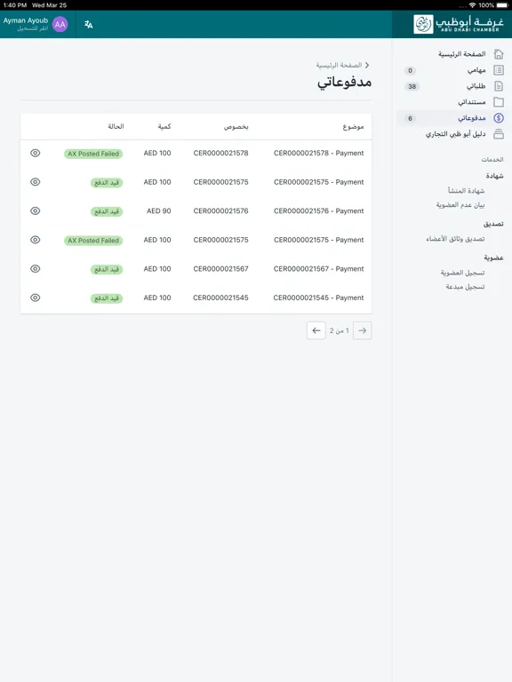Viewport: 512px width, 682px height.
Task: Click قيد الدفع status for CER0000021545
Action: pyautogui.click(x=107, y=298)
